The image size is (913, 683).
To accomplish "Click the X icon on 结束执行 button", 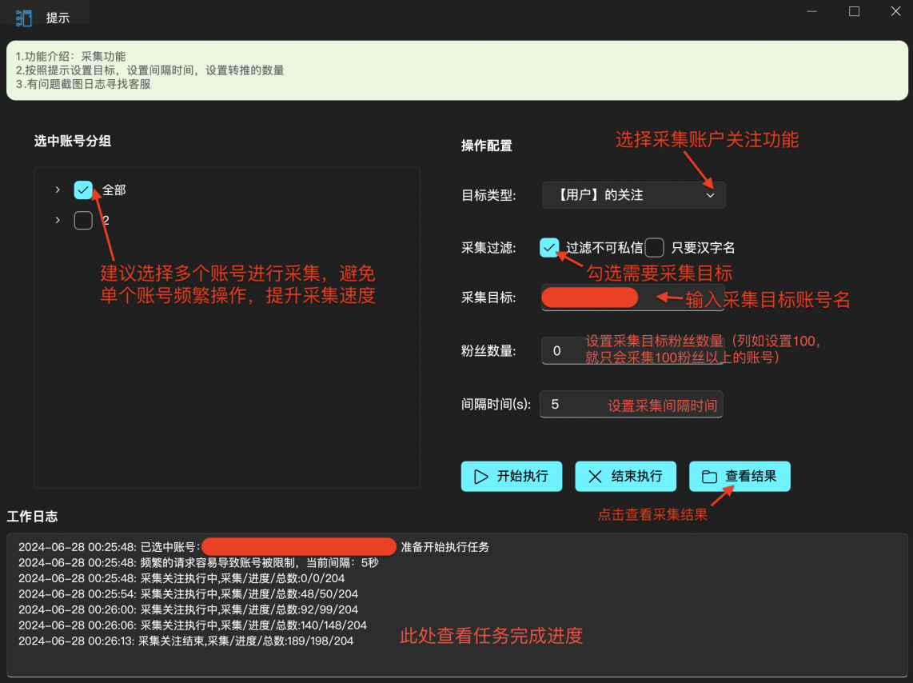I will click(595, 477).
